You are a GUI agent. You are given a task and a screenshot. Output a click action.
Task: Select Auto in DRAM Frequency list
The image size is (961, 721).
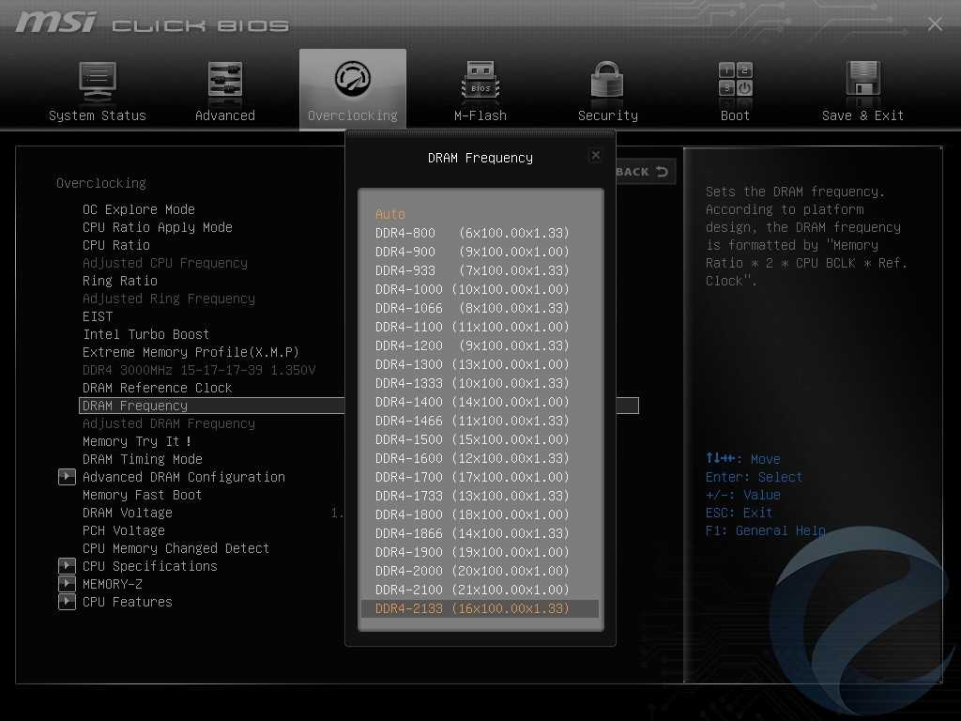[390, 214]
